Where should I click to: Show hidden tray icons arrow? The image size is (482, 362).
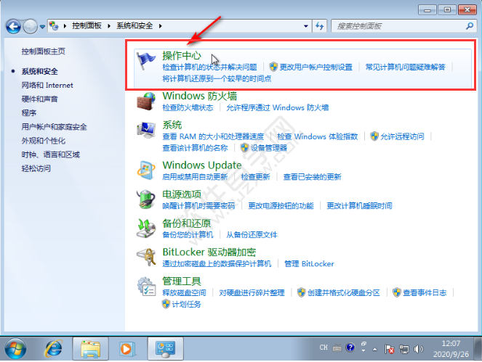point(375,349)
